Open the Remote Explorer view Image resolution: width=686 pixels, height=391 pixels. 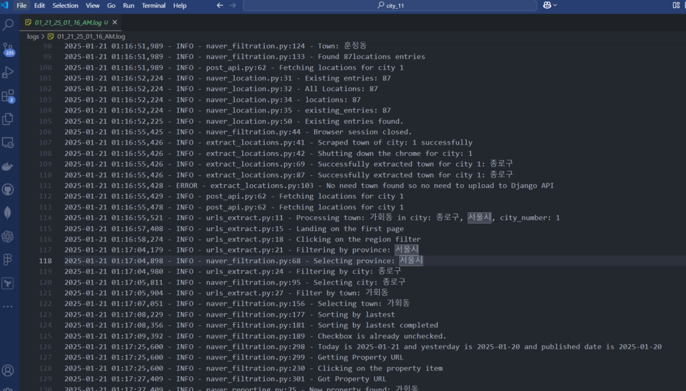[x=9, y=143]
